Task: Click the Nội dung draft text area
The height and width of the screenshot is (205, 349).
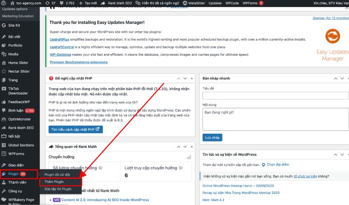Action: (x=276, y=119)
